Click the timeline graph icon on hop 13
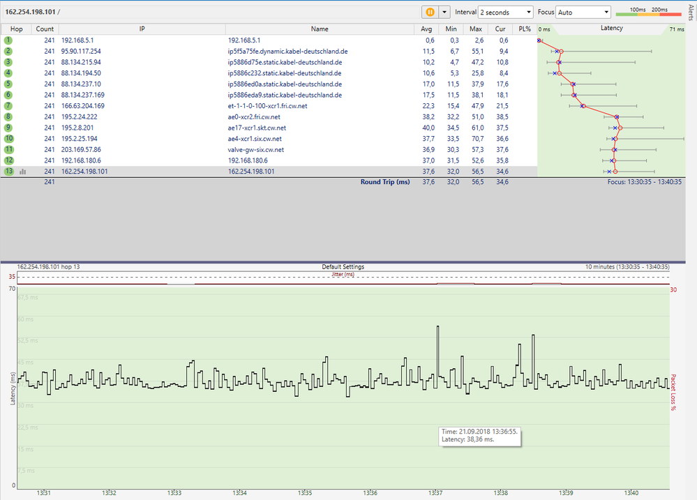The image size is (697, 500). [x=23, y=171]
